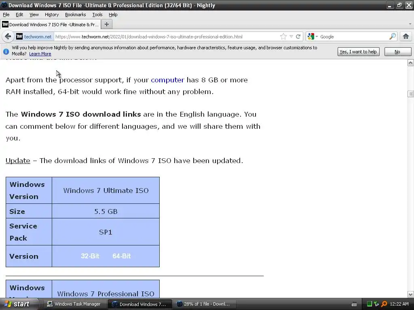The width and height of the screenshot is (414, 310).
Task: Click the 12:22 AM clock
Action: pyautogui.click(x=399, y=304)
